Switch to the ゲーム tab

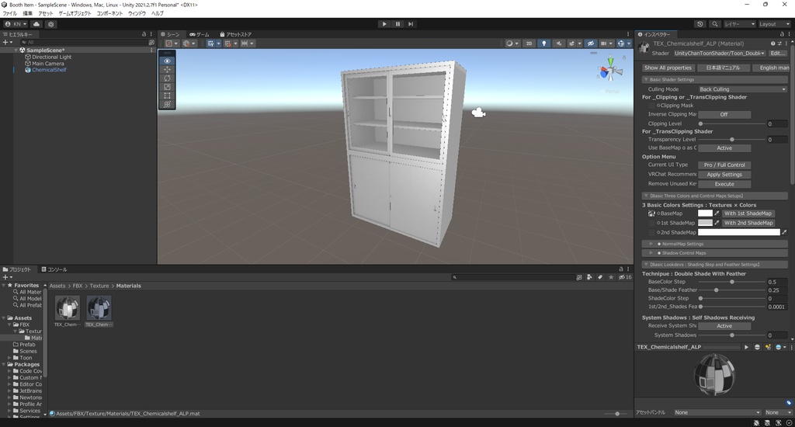[200, 34]
